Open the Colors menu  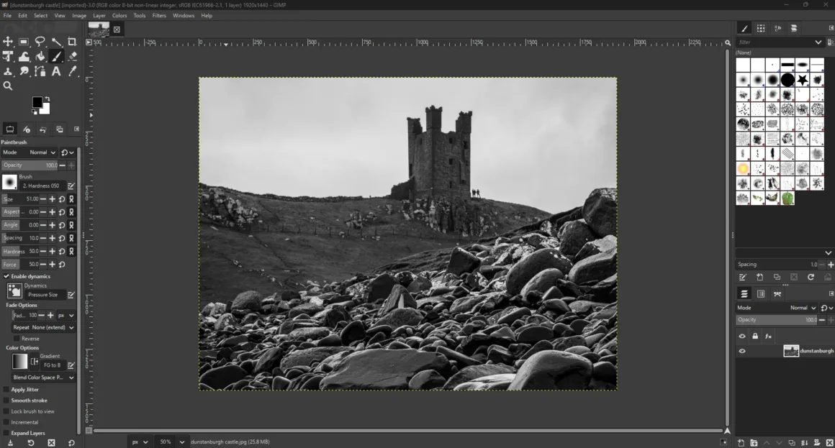[x=119, y=15]
